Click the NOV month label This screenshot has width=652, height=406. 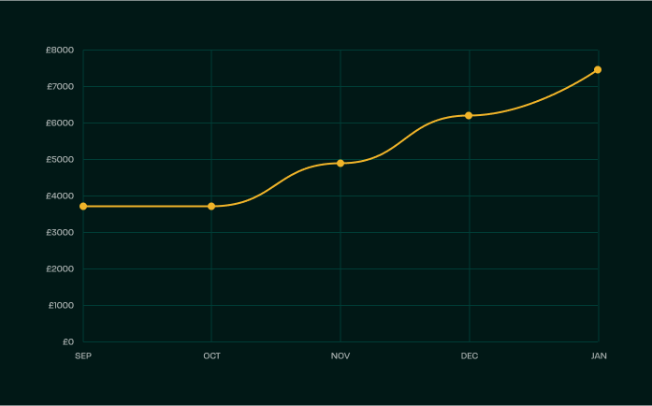[x=340, y=356]
